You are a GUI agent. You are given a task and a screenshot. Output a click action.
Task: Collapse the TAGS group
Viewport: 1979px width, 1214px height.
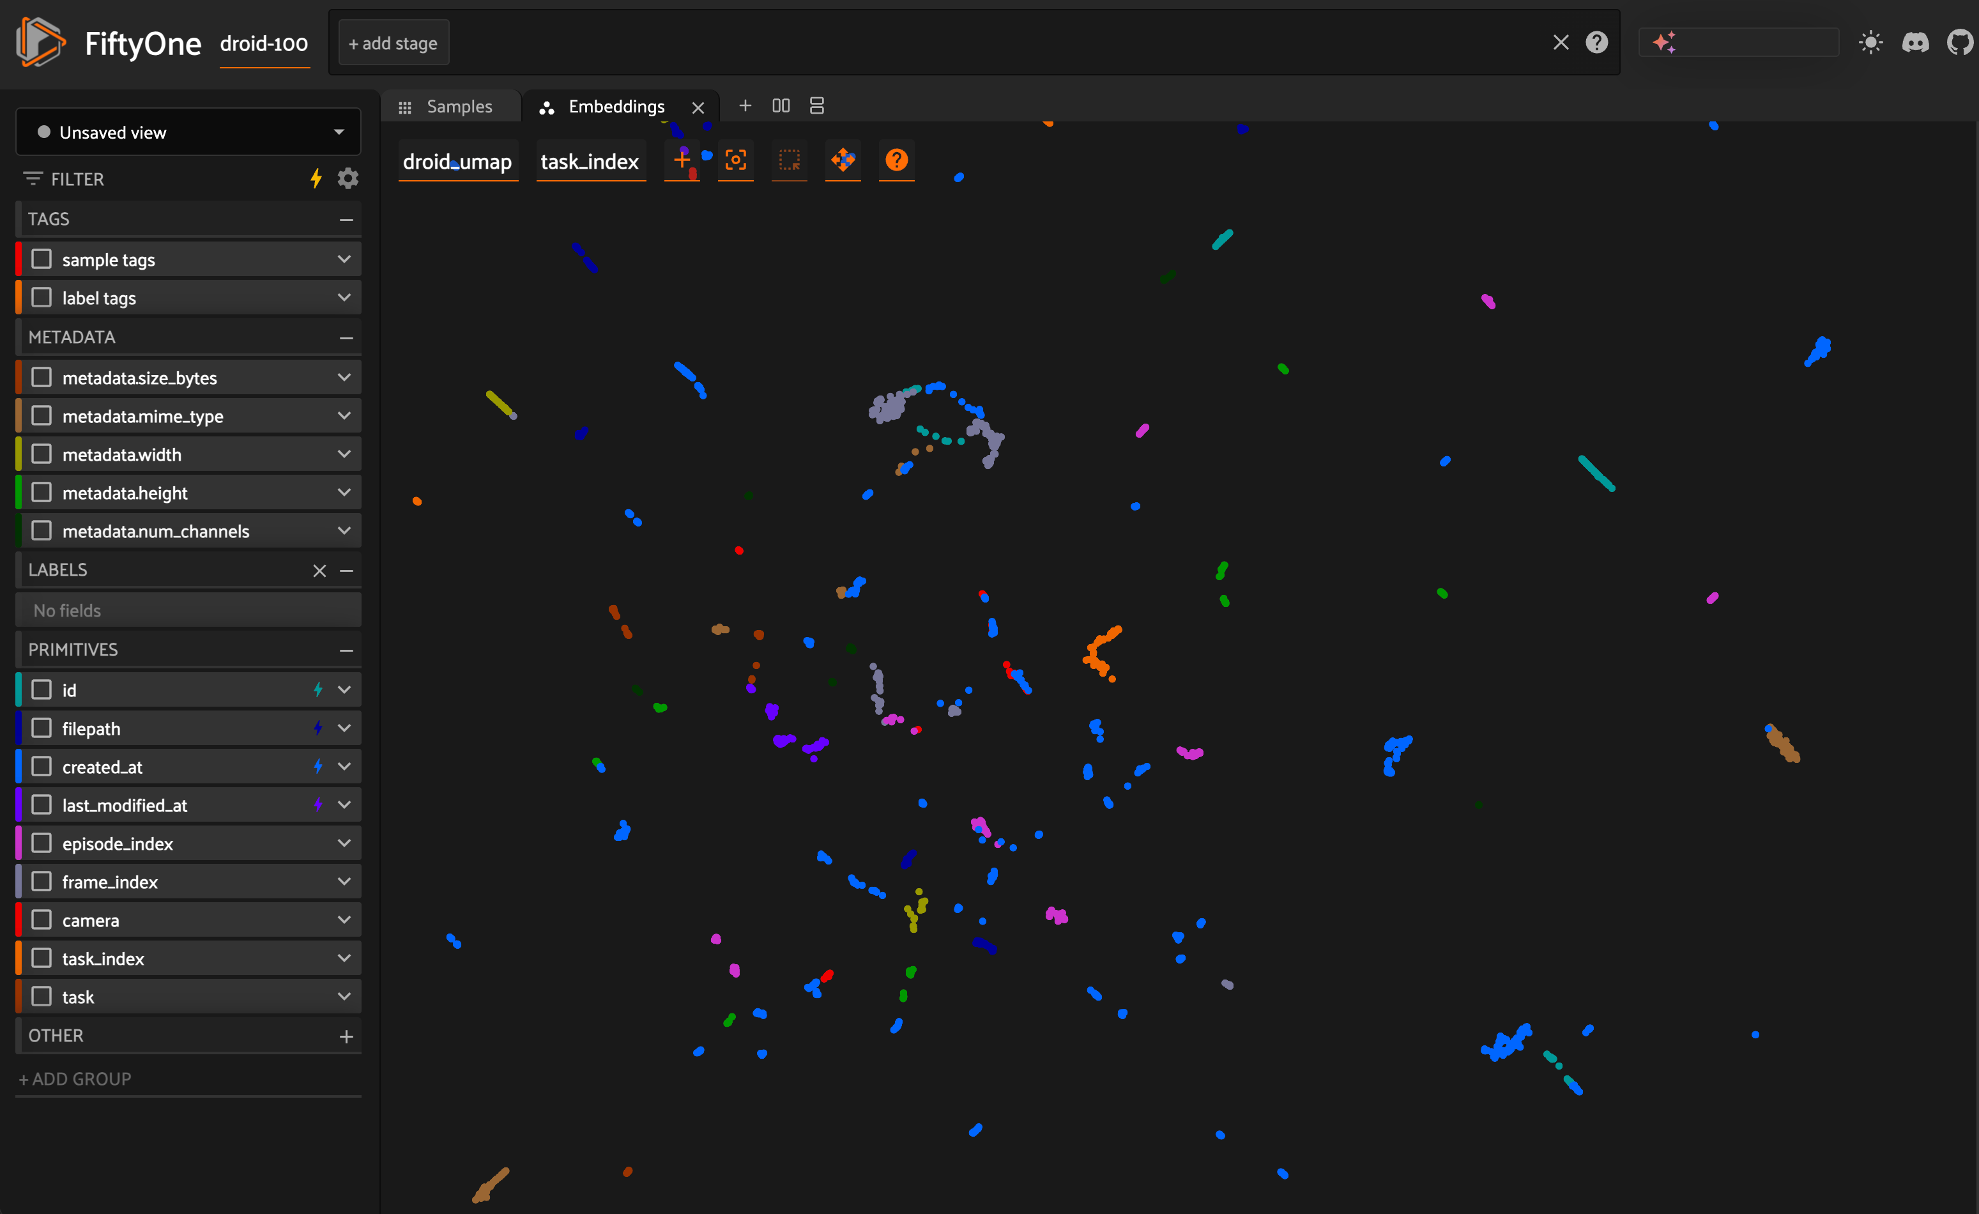pyautogui.click(x=346, y=219)
